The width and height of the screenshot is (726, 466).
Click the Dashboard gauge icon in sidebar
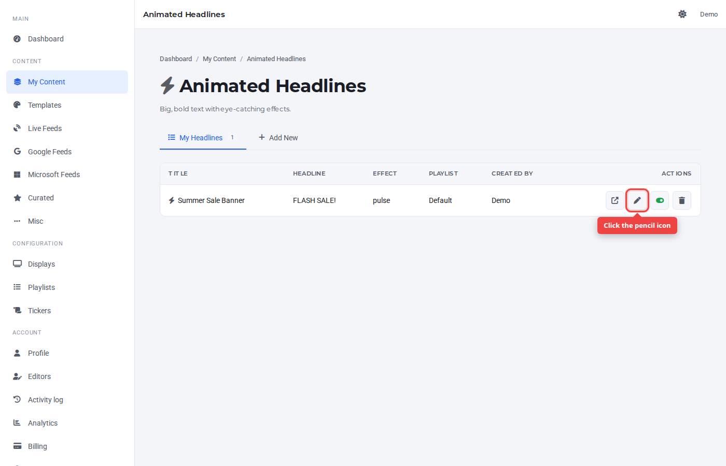(17, 39)
